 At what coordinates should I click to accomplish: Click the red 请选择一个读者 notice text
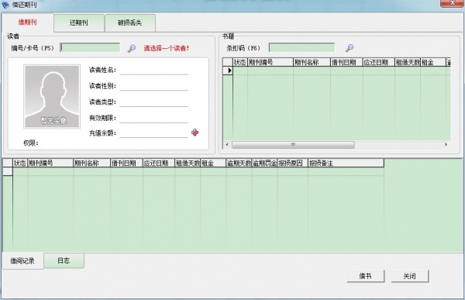pyautogui.click(x=167, y=48)
